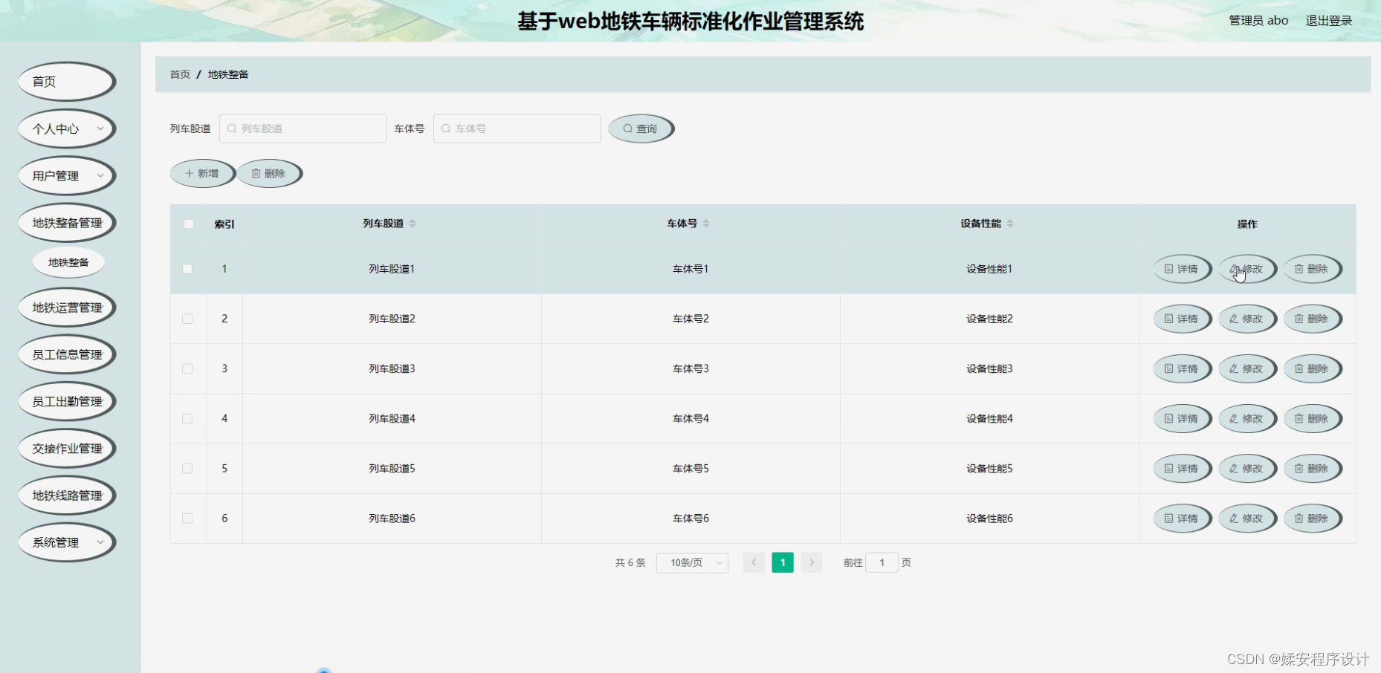Click the next page arrow in pagination
This screenshot has width=1381, height=673.
(x=811, y=562)
